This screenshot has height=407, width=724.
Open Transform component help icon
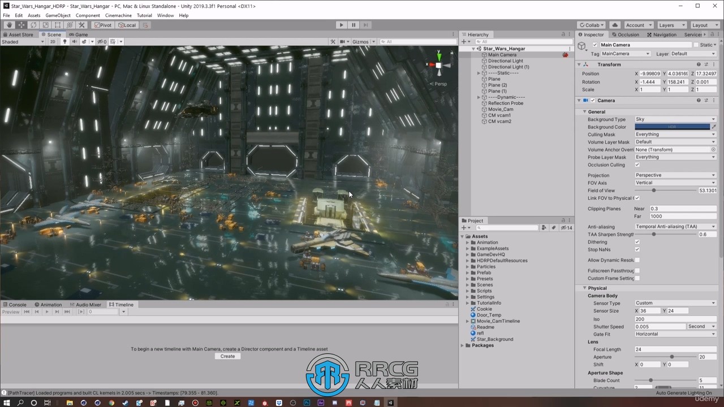click(x=699, y=64)
